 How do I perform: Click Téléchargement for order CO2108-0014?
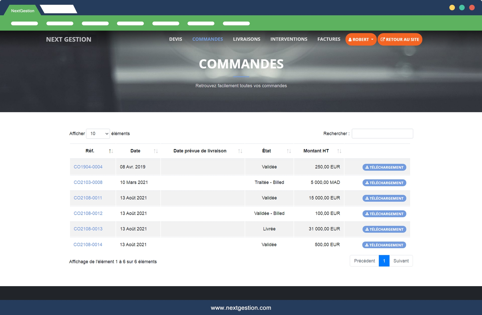point(384,245)
